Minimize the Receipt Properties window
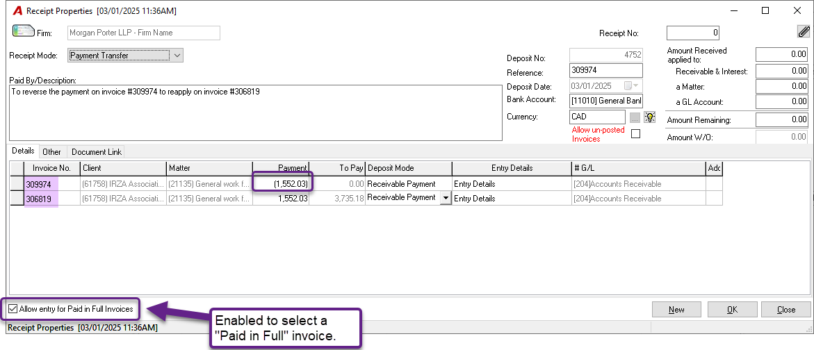Image resolution: width=814 pixels, height=350 pixels. pyautogui.click(x=733, y=10)
